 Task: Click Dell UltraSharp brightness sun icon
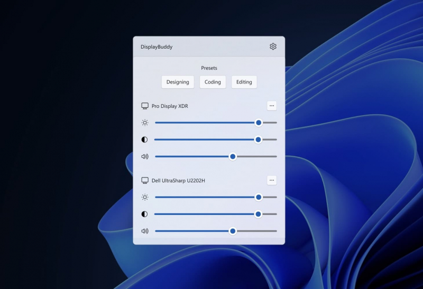pos(145,198)
